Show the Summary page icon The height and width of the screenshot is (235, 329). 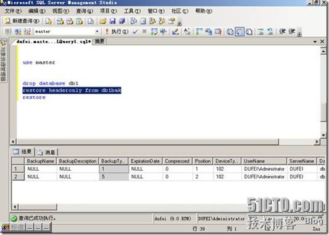click(143, 21)
